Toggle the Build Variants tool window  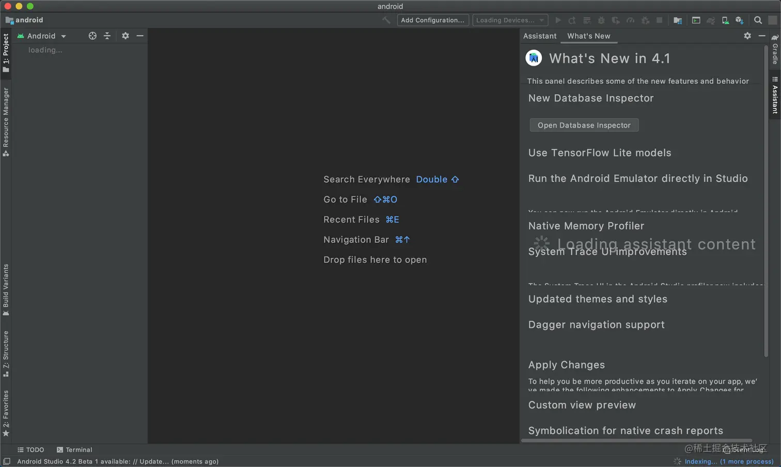point(6,290)
